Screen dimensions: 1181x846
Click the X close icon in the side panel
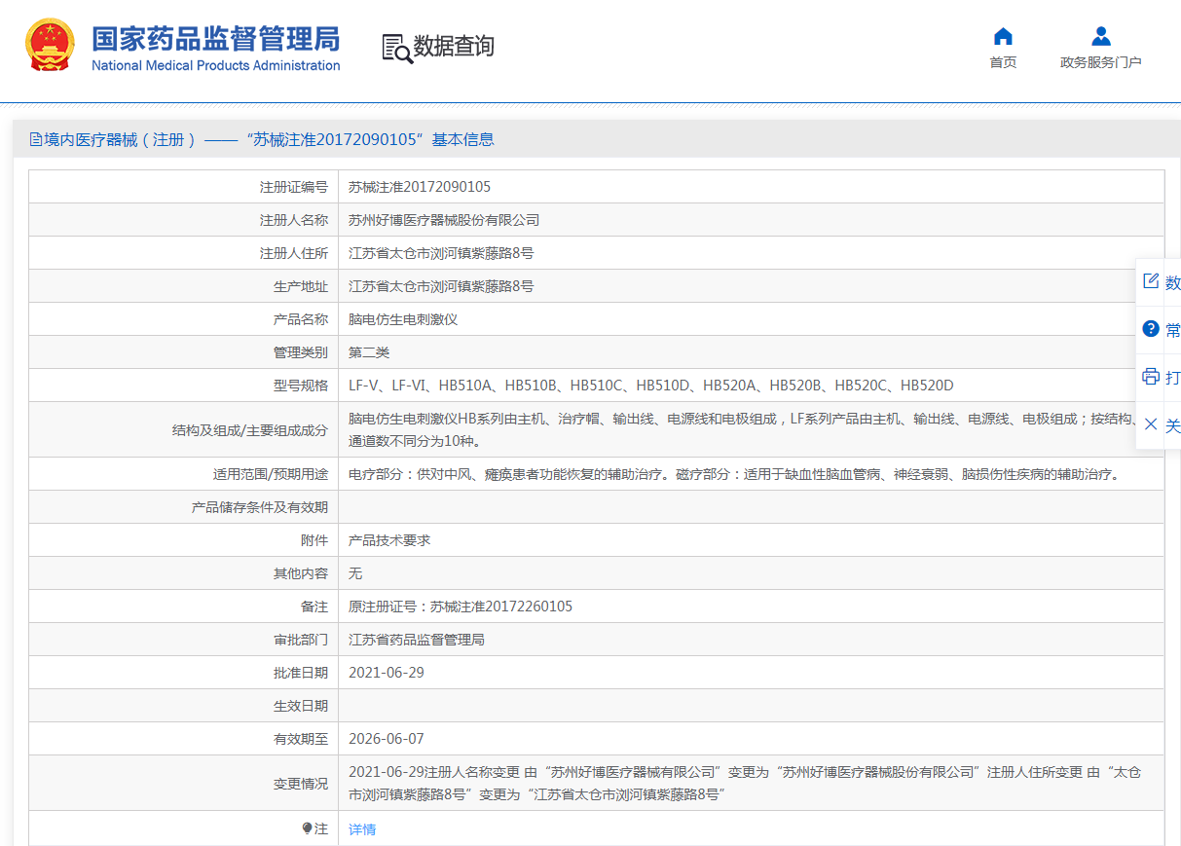1151,424
